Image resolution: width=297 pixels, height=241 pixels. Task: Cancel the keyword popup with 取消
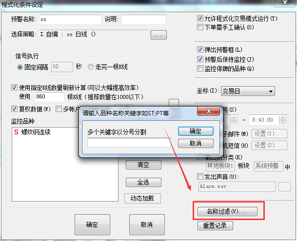click(196, 144)
